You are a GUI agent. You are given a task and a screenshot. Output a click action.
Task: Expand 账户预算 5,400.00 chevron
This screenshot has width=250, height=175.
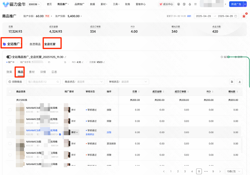click(81, 16)
